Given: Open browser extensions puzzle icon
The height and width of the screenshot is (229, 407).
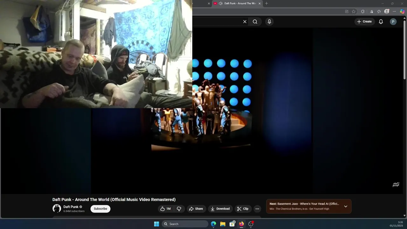Looking at the screenshot, I should pyautogui.click(x=363, y=11).
